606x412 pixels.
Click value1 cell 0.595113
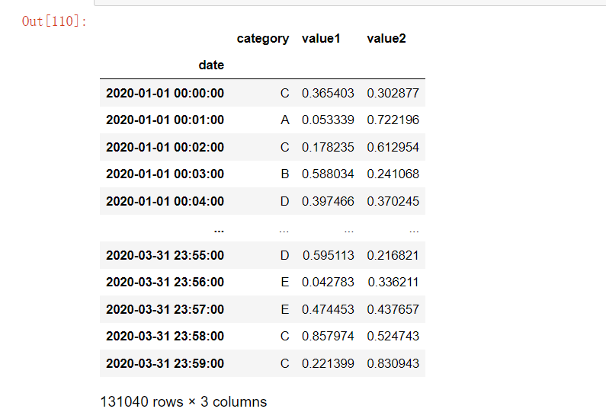tap(328, 255)
